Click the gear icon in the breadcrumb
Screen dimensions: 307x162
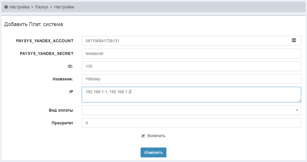(x=6, y=7)
